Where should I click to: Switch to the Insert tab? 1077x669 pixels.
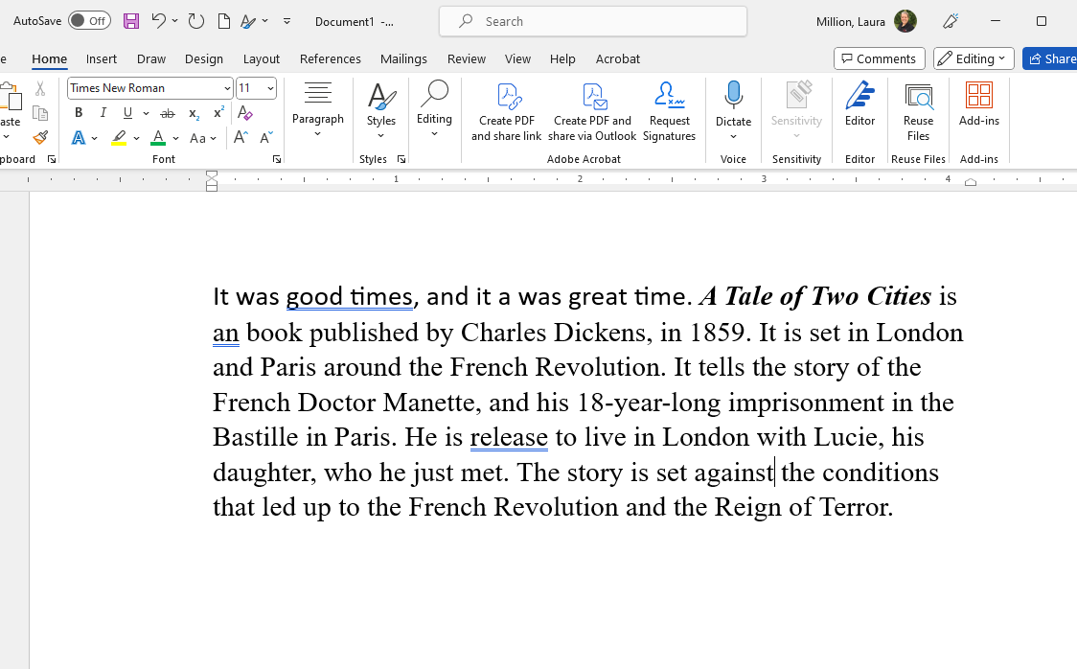tap(102, 58)
